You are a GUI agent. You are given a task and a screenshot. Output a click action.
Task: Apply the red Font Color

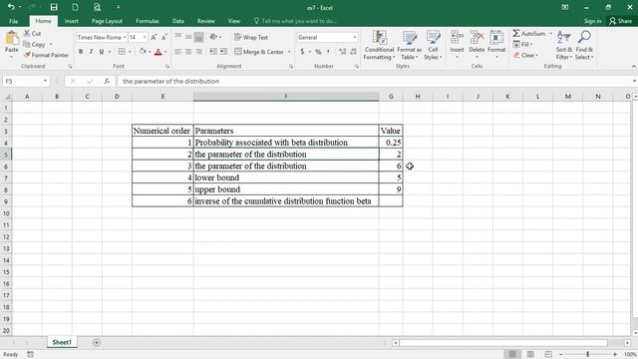pos(159,52)
